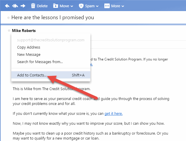Viewport: 186px width, 141px height.
Task: Toggle the status dot beside Mike Roberts
Action: [x=9, y=31]
